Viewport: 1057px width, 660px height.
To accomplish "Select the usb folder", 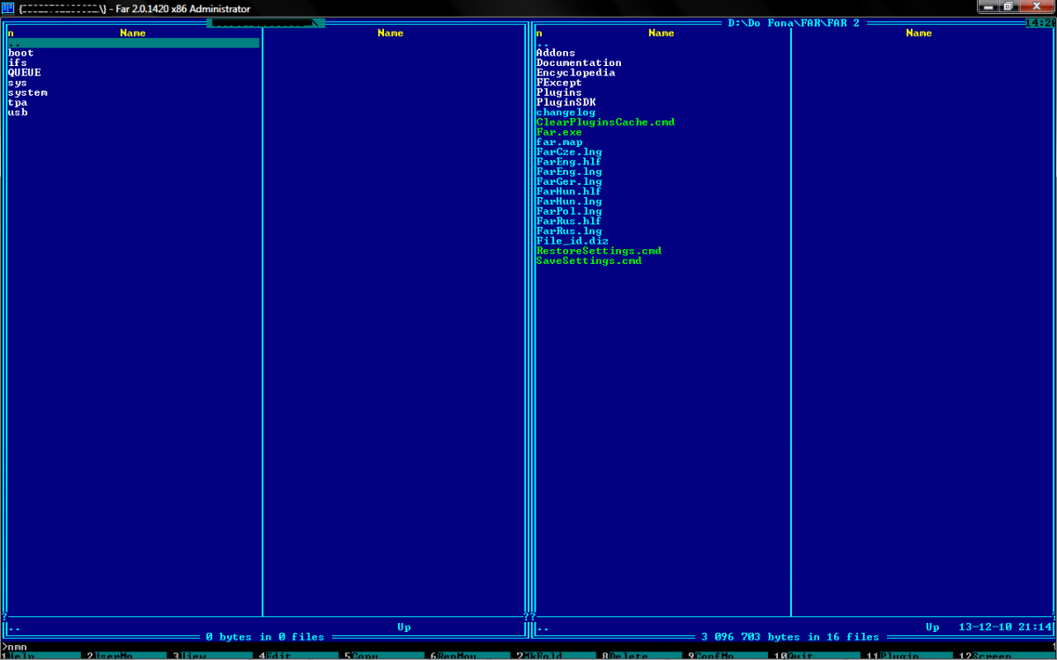I will tap(18, 112).
